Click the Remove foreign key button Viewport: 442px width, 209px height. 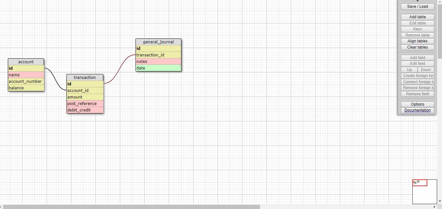coord(417,88)
